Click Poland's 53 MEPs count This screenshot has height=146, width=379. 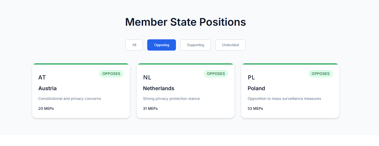pos(255,108)
